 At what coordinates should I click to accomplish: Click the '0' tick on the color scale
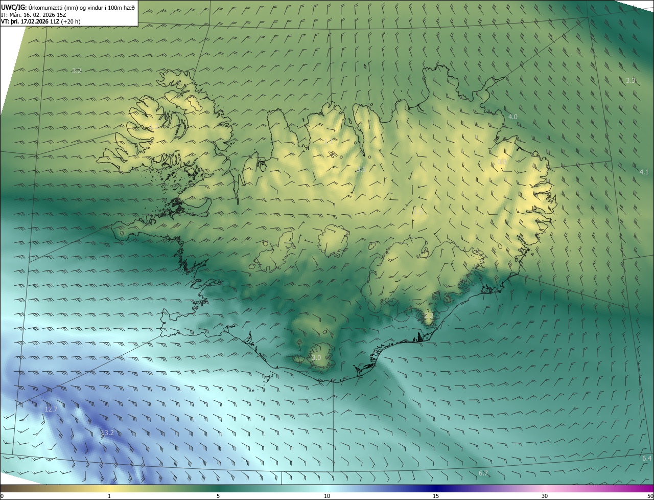(x=2, y=496)
